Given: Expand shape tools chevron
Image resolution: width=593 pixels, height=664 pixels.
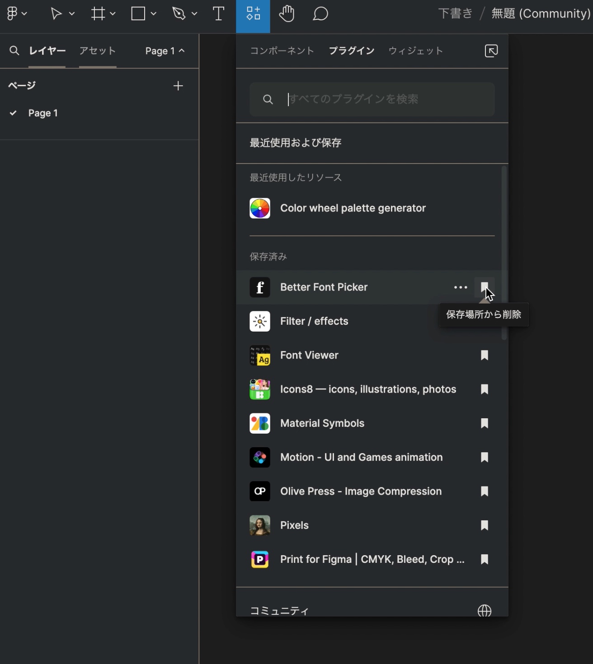Looking at the screenshot, I should point(154,14).
